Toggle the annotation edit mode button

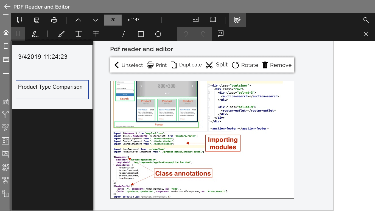[x=237, y=20]
